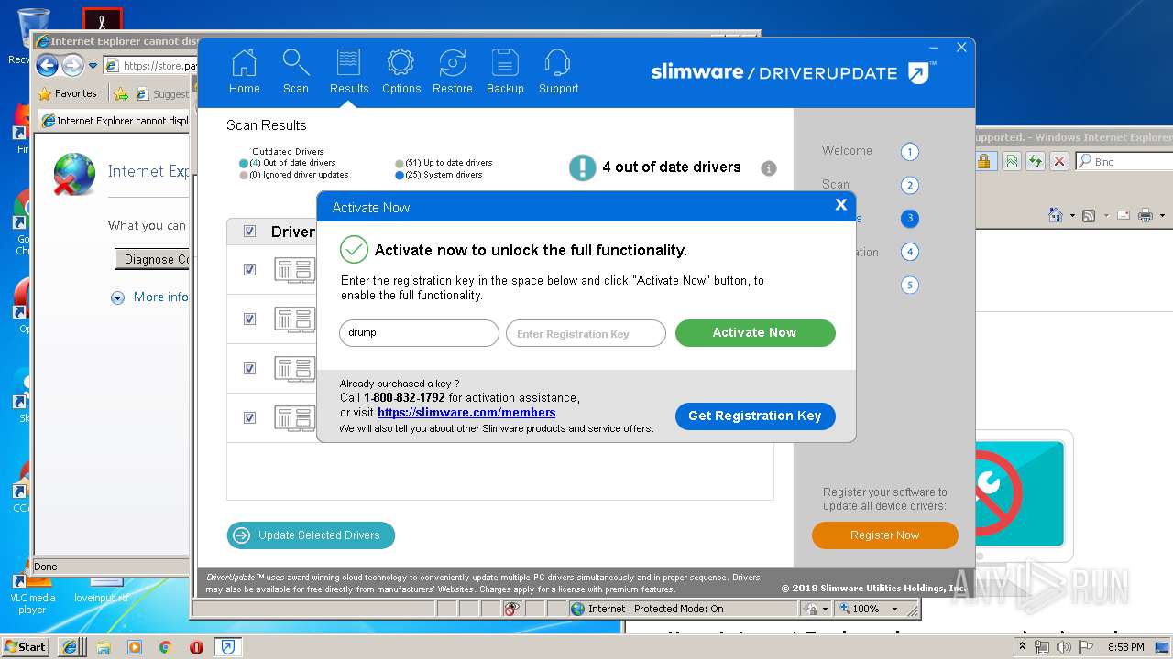Toggle the first driver row checkbox
Screen dimensions: 1173x659
coord(249,270)
